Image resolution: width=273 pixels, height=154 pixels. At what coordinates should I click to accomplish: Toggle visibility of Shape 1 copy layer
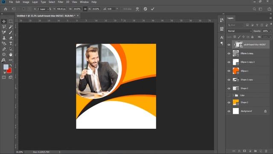229,80
